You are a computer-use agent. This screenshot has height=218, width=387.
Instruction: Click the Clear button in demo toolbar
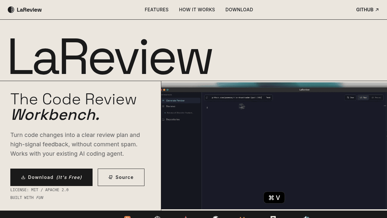pyautogui.click(x=350, y=98)
